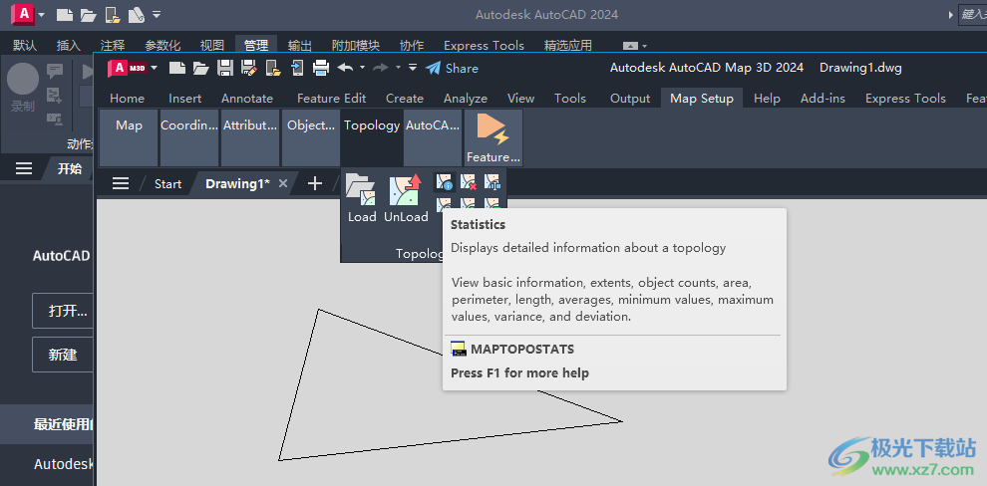
Task: Expand the Map panel in the ribbon
Action: pyautogui.click(x=129, y=137)
